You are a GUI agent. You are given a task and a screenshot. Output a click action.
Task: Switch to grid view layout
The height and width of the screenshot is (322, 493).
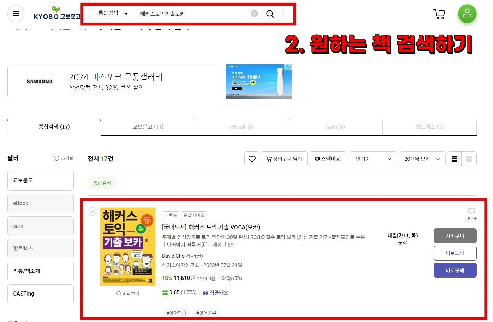(x=469, y=159)
